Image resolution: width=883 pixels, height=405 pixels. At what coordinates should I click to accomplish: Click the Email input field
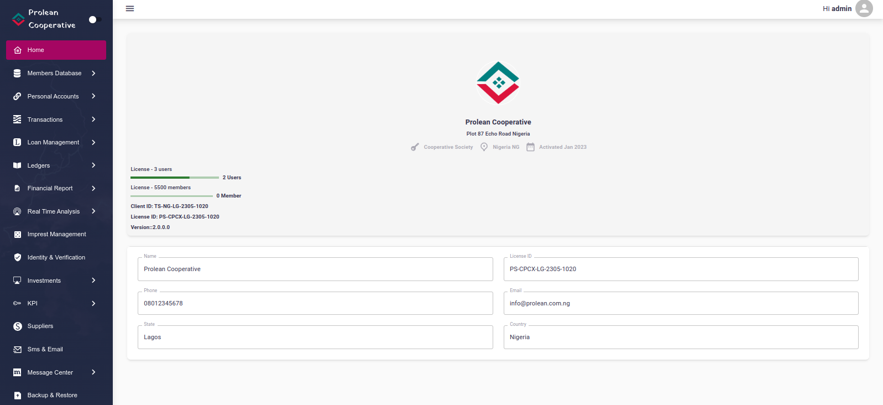[681, 303]
